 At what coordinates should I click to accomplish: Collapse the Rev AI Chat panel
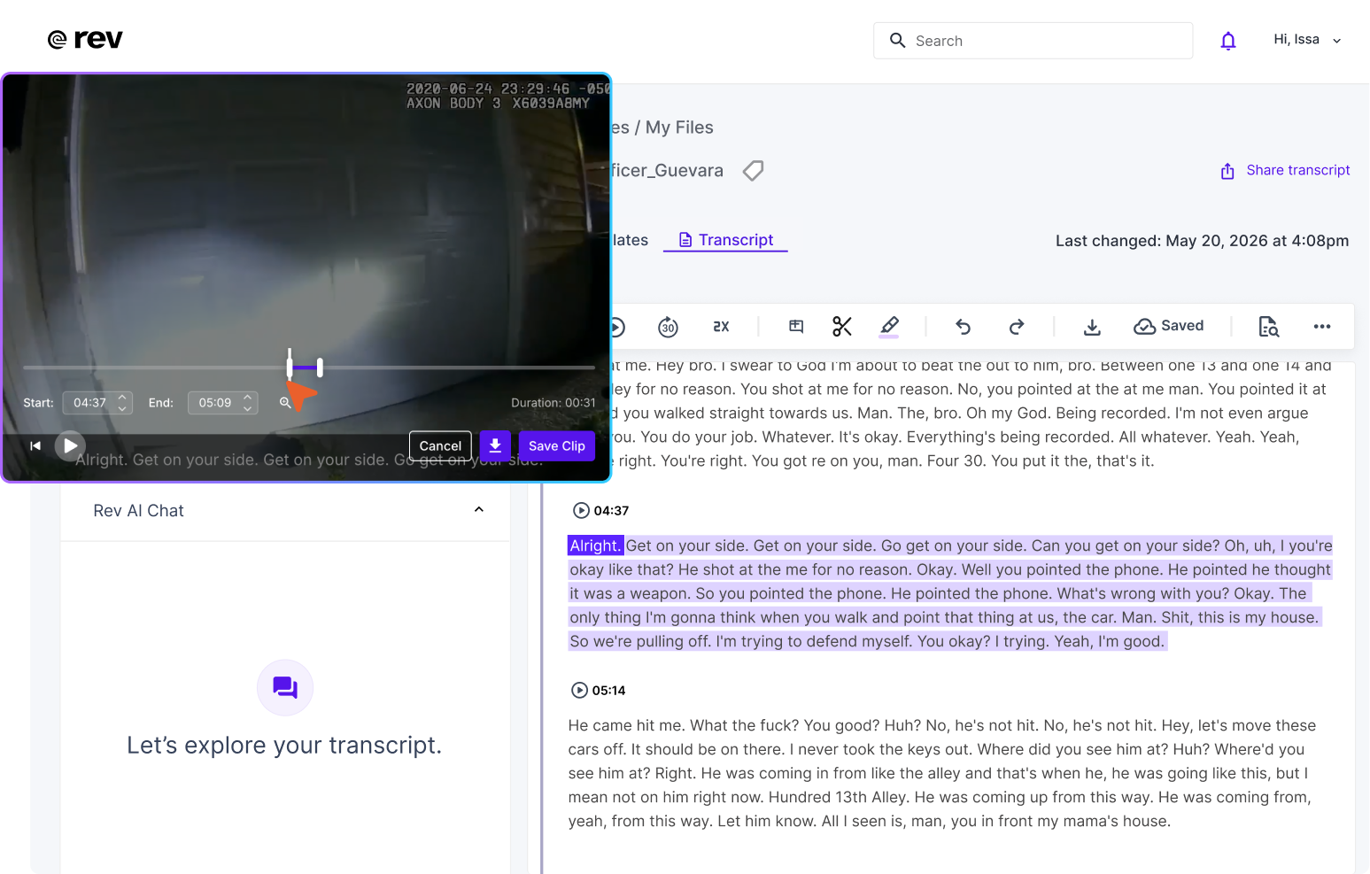[x=479, y=510]
